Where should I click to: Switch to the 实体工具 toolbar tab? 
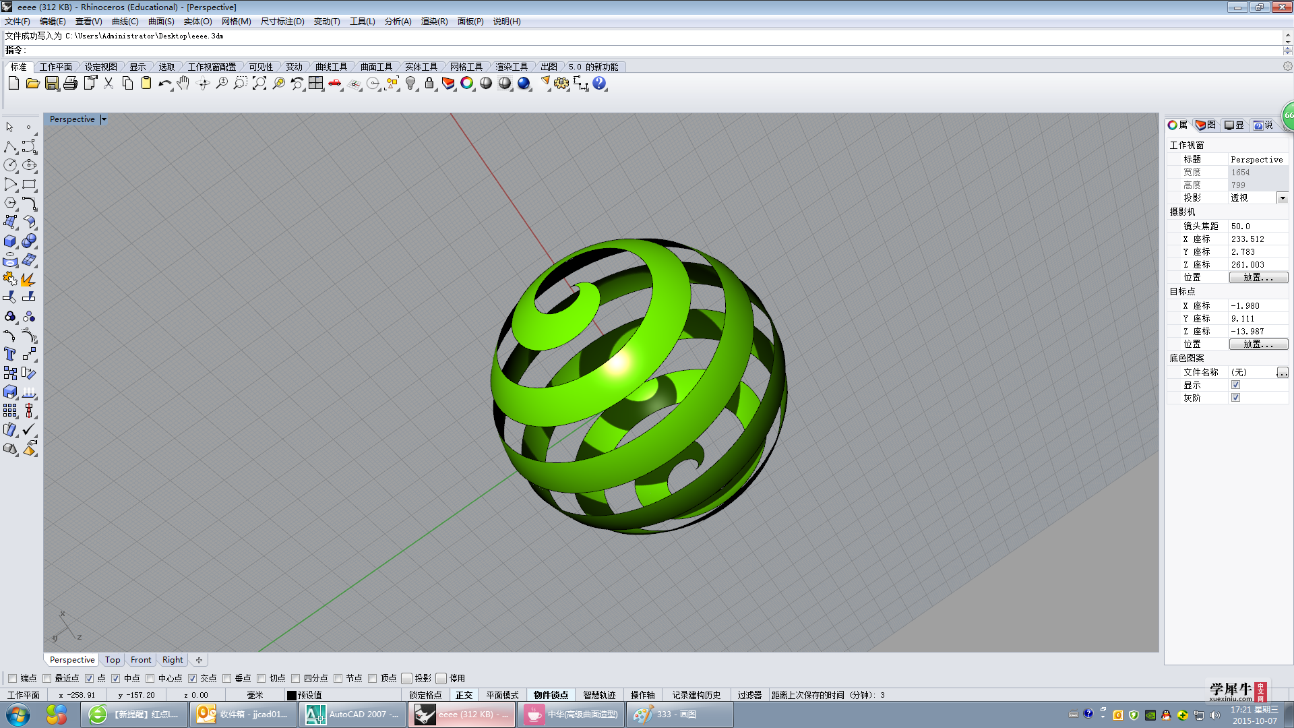click(421, 67)
